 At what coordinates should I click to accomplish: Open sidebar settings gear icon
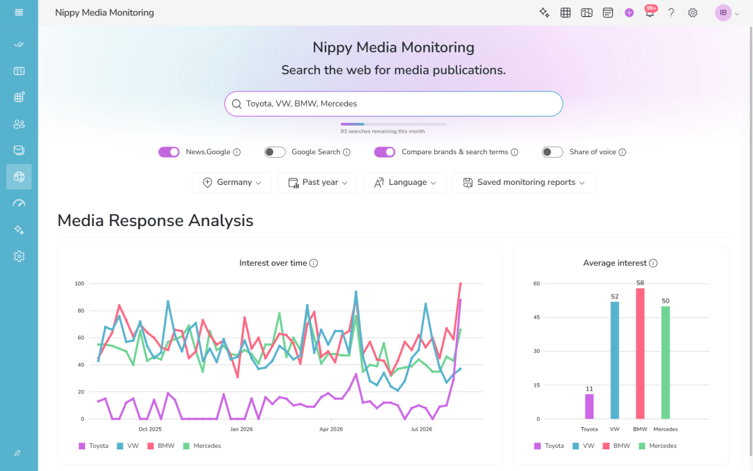(x=19, y=256)
